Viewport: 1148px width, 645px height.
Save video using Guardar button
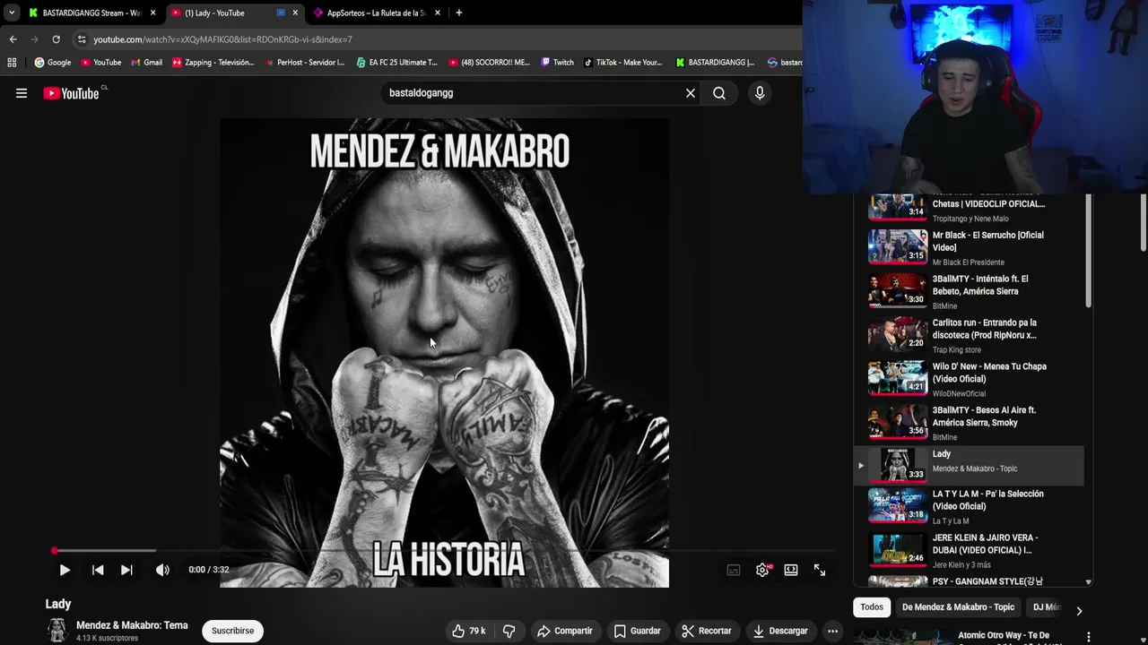point(638,631)
